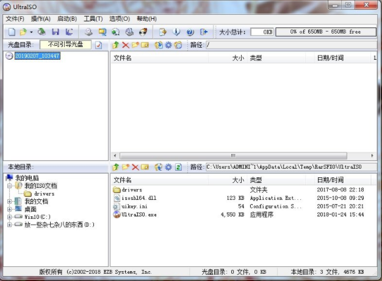Image resolution: width=382 pixels, height=281 pixels.
Task: Select the drivers folder in local file list
Action: 132,190
